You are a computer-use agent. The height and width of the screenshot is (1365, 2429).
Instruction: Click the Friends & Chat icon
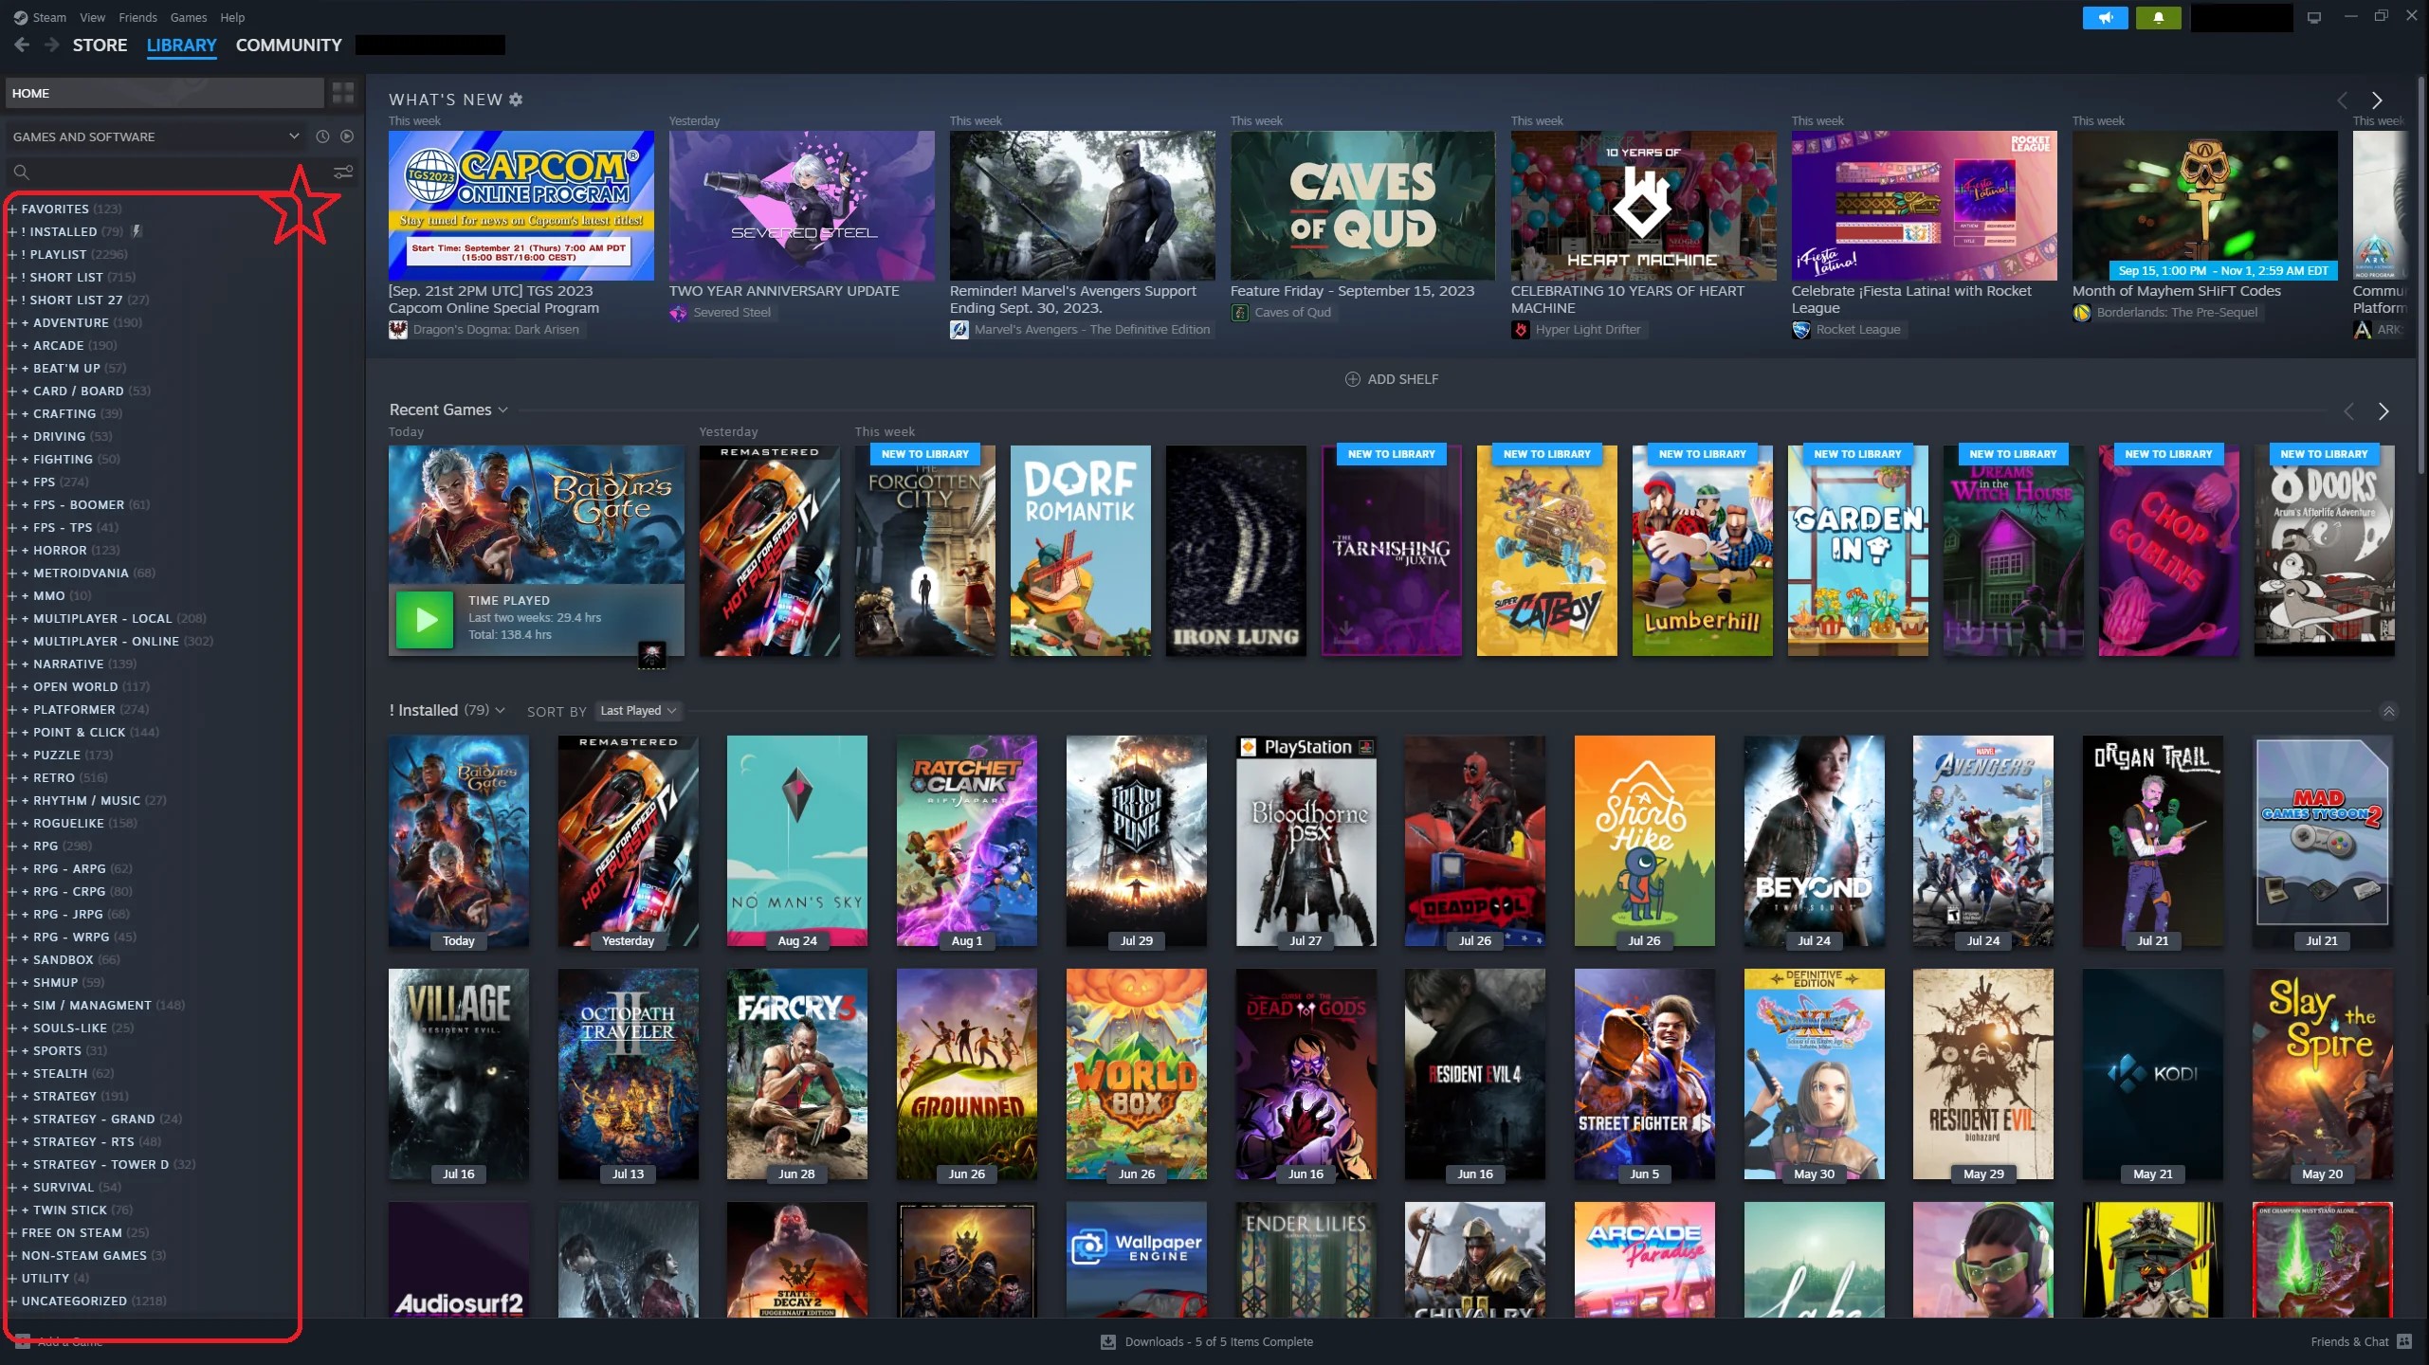click(x=2403, y=1341)
